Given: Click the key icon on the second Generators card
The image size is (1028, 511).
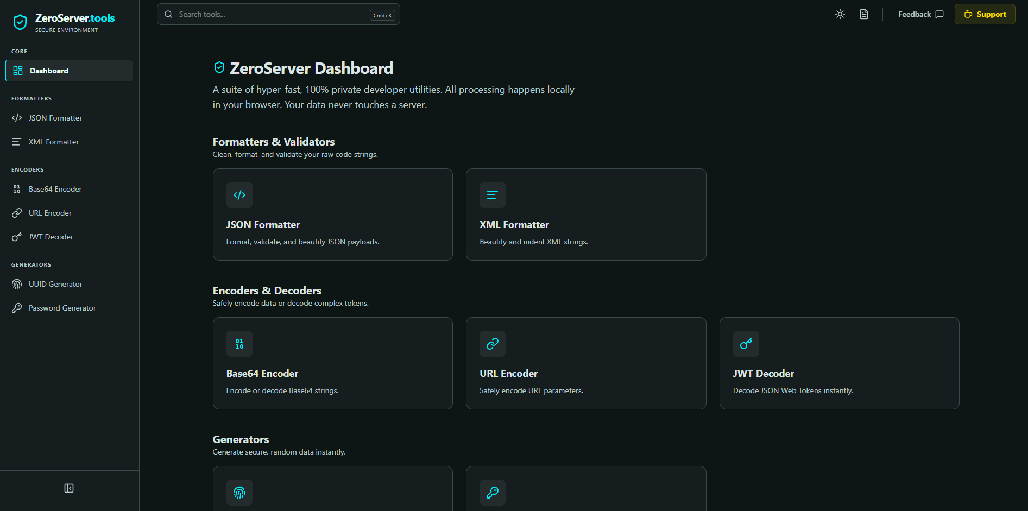Looking at the screenshot, I should click(493, 493).
